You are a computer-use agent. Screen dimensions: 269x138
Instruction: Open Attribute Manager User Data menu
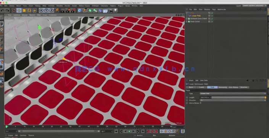click(x=204, y=80)
